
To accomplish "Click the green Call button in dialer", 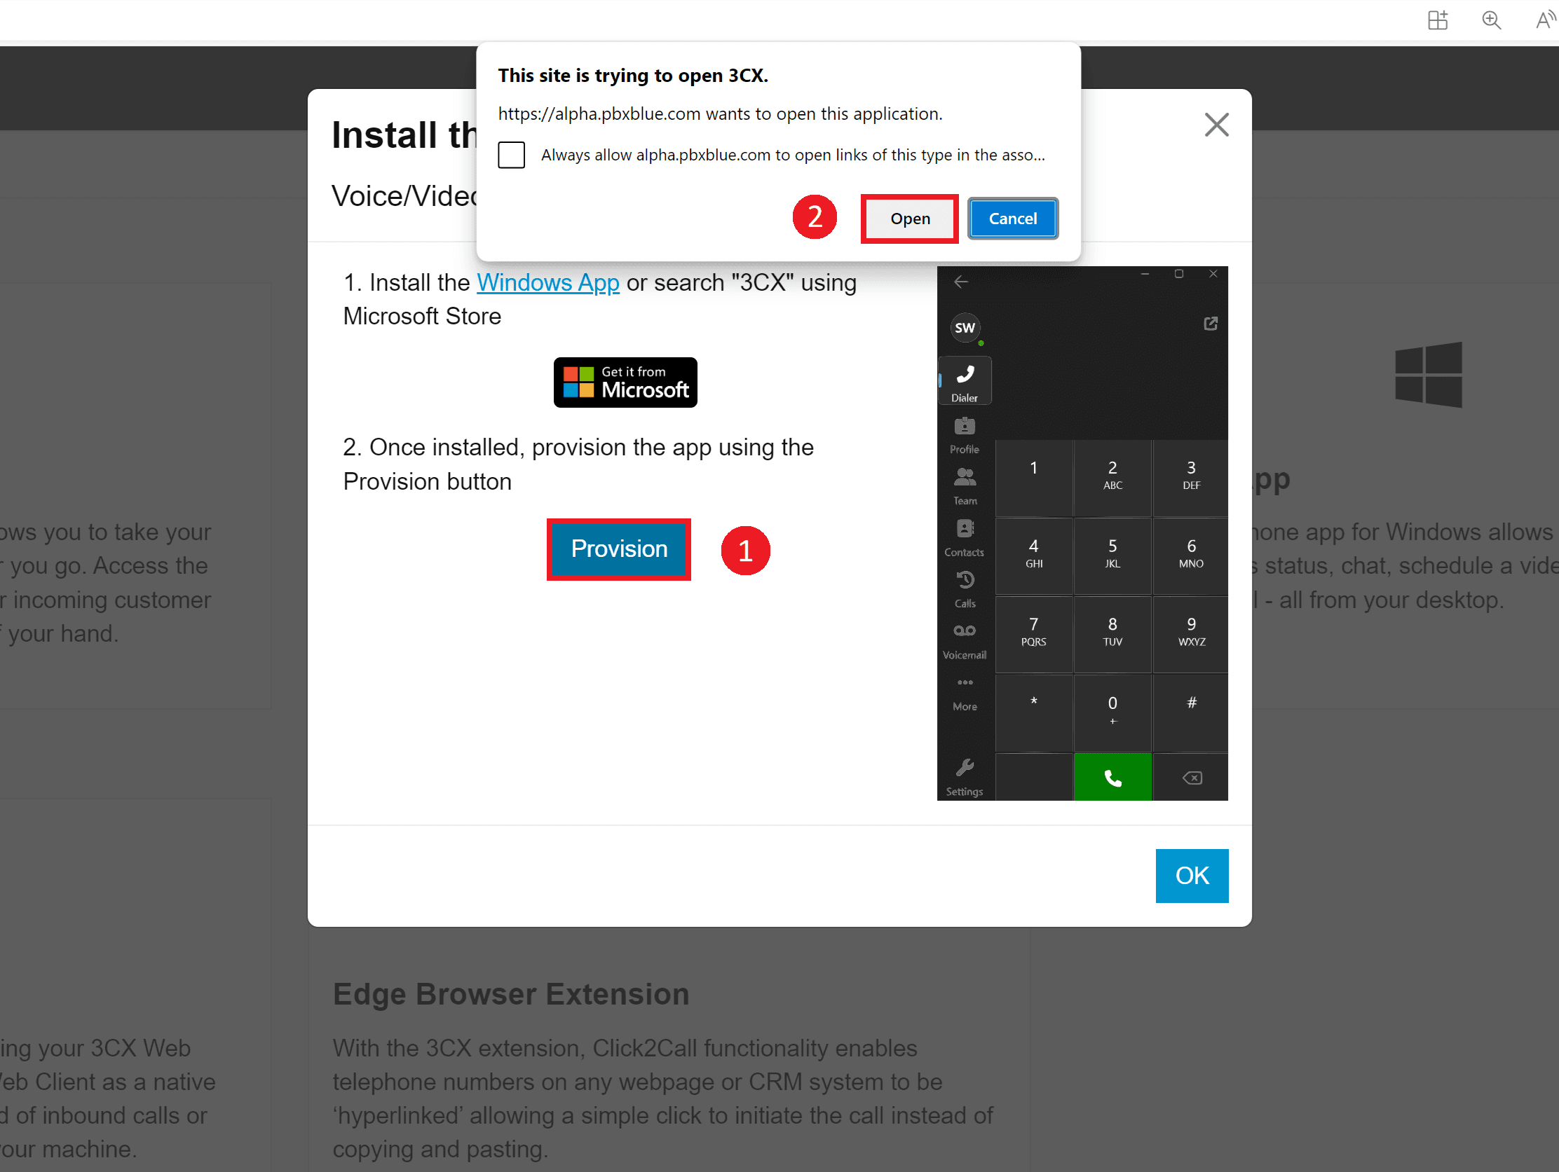I will (1112, 774).
